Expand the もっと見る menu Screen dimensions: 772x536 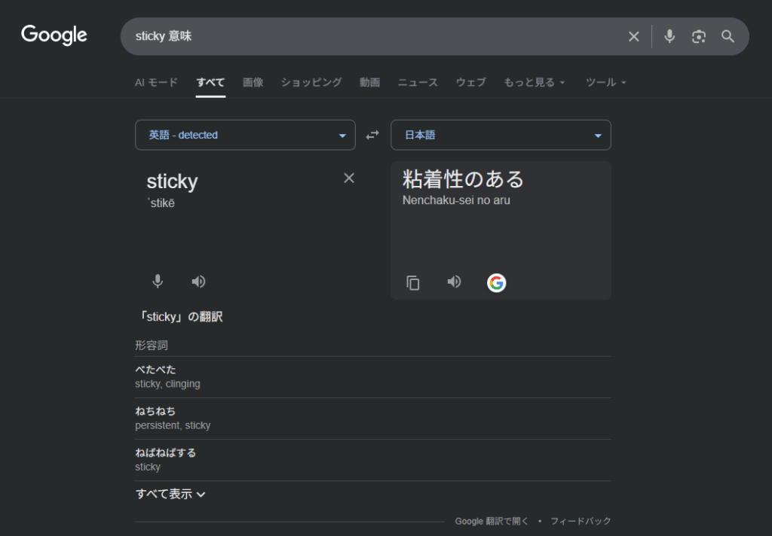534,82
